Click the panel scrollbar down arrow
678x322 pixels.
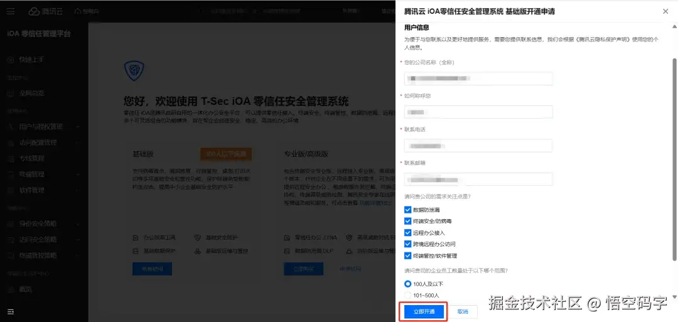coord(674,297)
